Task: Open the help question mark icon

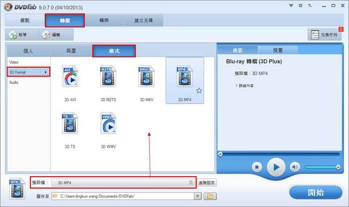Action: coord(310,5)
